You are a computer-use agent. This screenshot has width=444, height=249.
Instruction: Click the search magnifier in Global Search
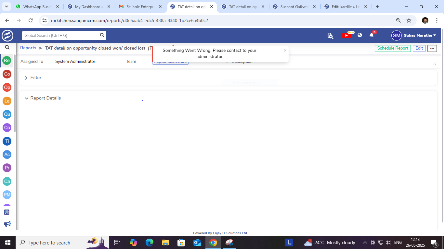point(102,35)
